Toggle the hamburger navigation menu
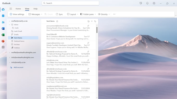 tap(11, 9)
